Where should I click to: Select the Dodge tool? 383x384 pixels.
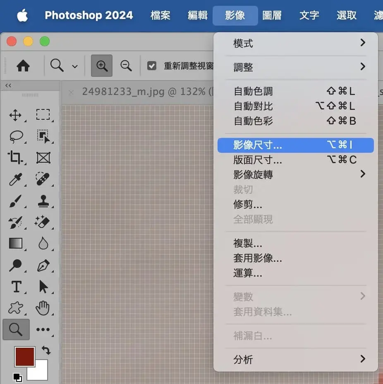coord(15,265)
